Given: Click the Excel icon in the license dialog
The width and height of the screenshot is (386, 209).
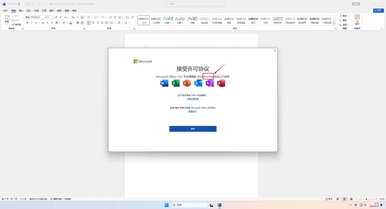Looking at the screenshot, I should [175, 83].
